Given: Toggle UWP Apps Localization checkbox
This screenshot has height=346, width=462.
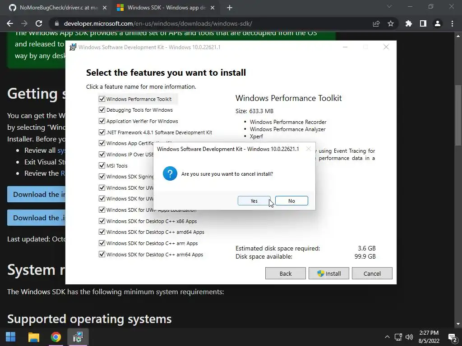Looking at the screenshot, I should (102, 210).
